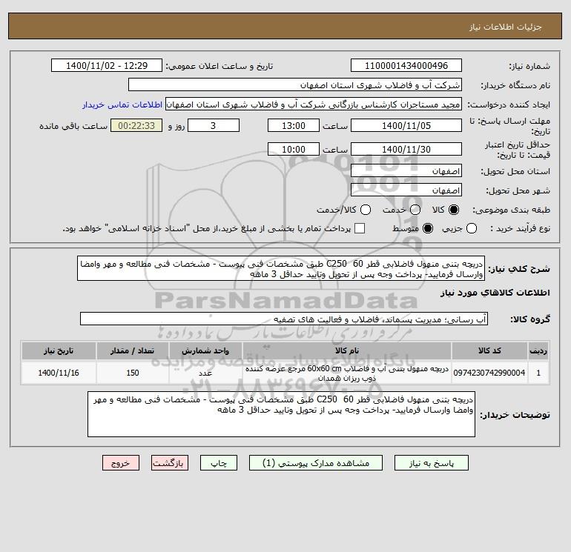Select the 'خدمت' radio button

[x=415, y=210]
